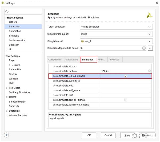The width and height of the screenshot is (160, 142).
Task: Select Bitstream in Project Settings
Action: coord(14,45)
